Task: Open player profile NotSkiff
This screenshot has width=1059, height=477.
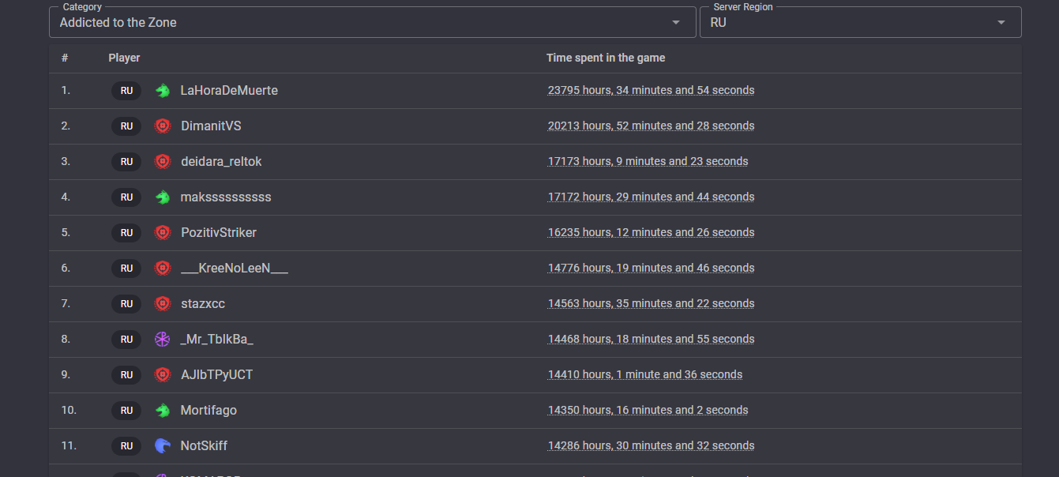Action: coord(204,446)
